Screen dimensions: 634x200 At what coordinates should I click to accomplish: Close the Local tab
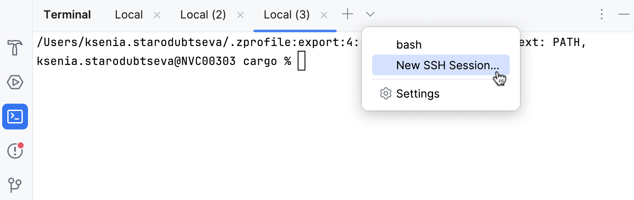(x=157, y=15)
